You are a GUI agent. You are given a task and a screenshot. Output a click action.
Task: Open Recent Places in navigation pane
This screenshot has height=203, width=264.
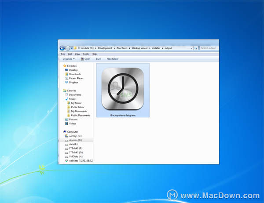point(76,78)
